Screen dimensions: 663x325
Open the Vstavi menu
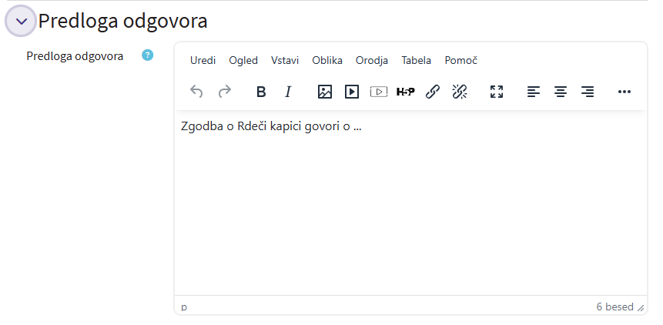coord(285,60)
